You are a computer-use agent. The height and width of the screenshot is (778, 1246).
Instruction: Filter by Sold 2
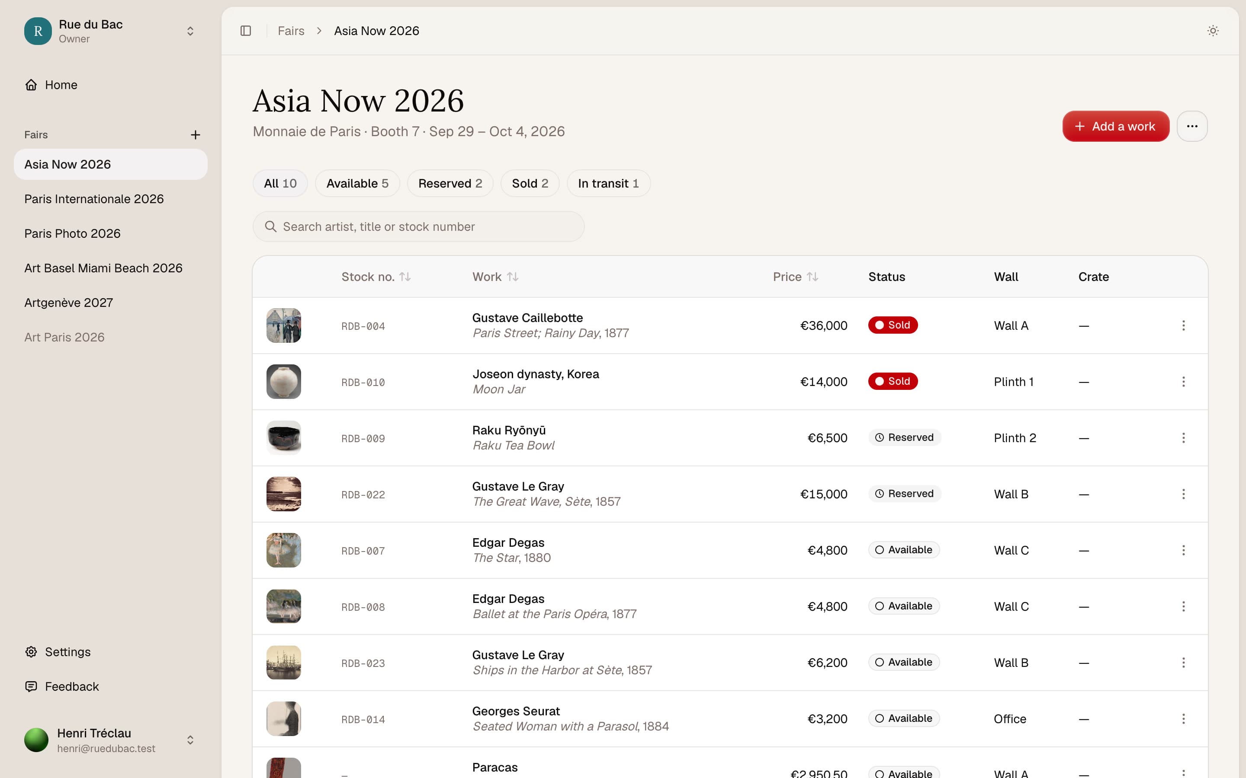tap(530, 183)
